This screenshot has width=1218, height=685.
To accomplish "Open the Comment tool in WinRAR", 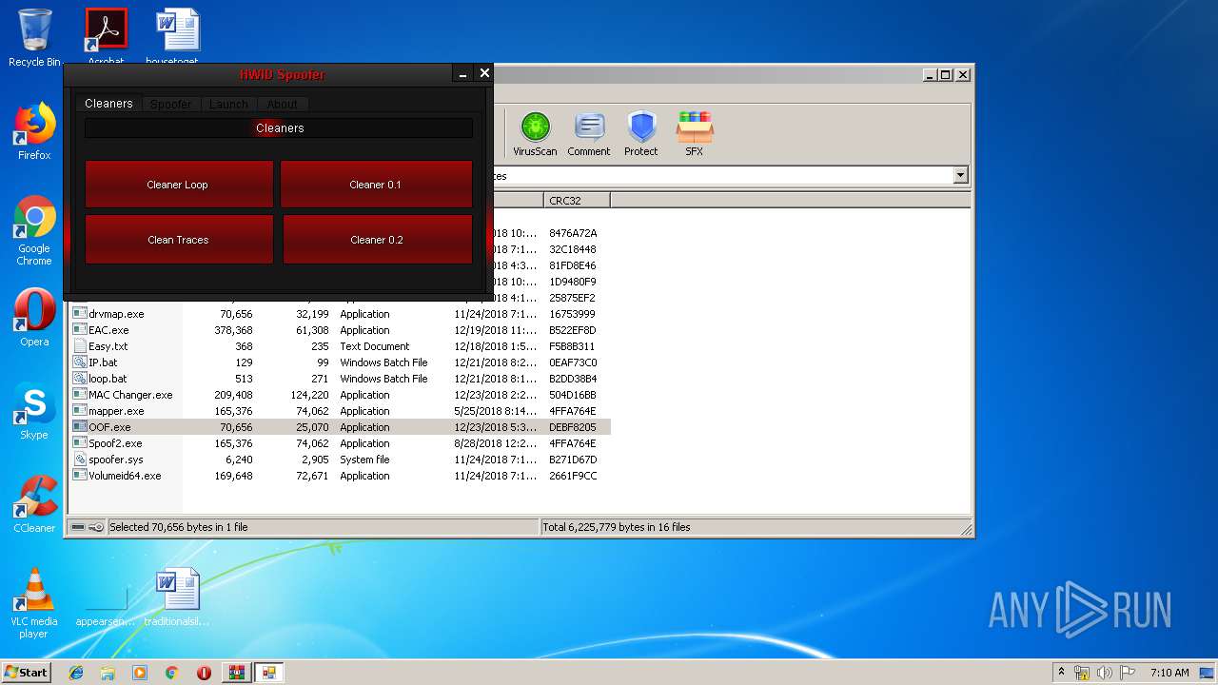I will point(588,134).
